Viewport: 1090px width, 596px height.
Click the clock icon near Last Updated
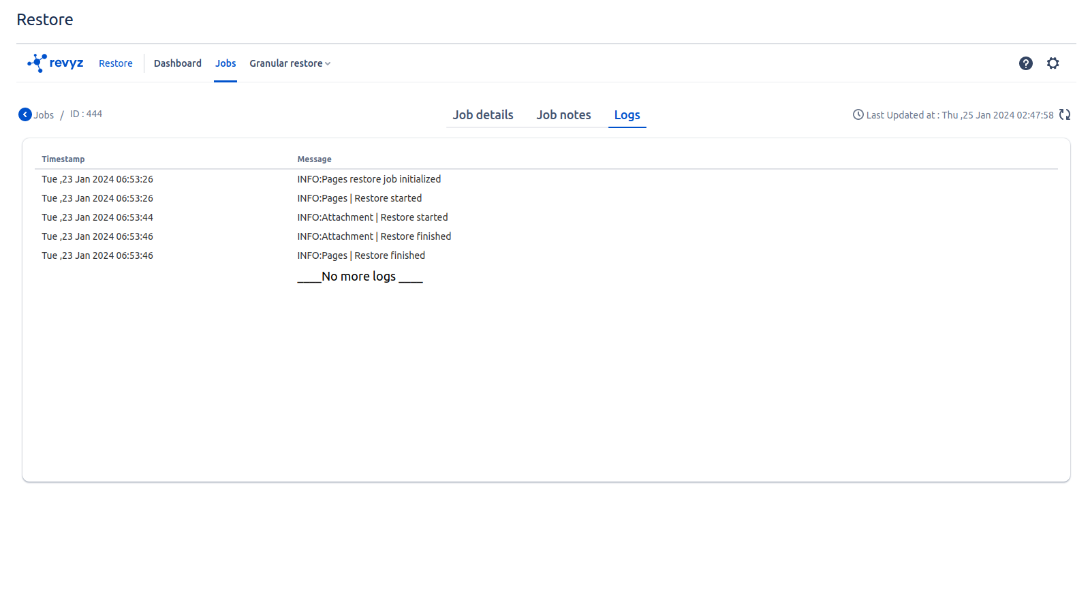tap(858, 115)
